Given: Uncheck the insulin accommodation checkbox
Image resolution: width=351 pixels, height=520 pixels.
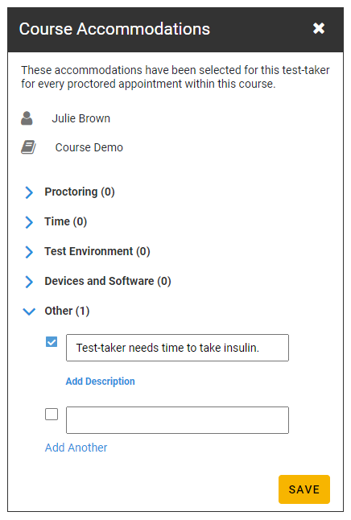Looking at the screenshot, I should (52, 341).
